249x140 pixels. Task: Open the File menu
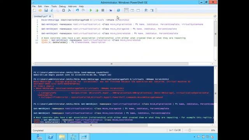[x=34, y=6]
